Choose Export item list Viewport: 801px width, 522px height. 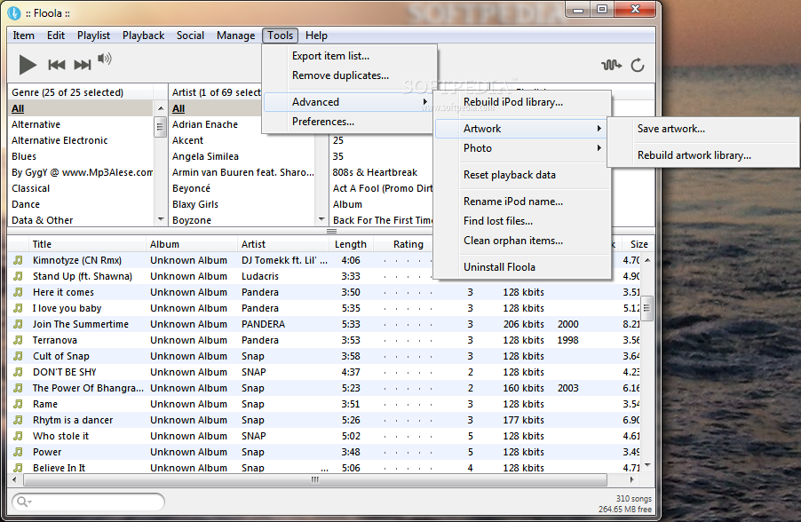349,56
